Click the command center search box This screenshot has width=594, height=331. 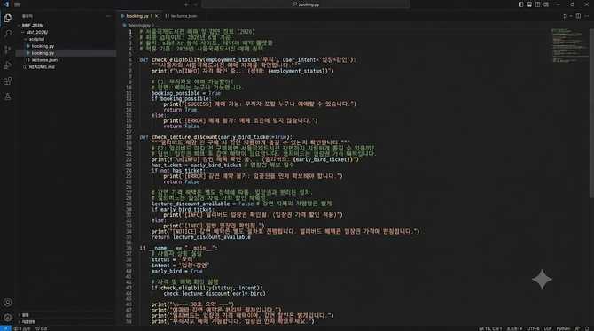click(x=306, y=4)
